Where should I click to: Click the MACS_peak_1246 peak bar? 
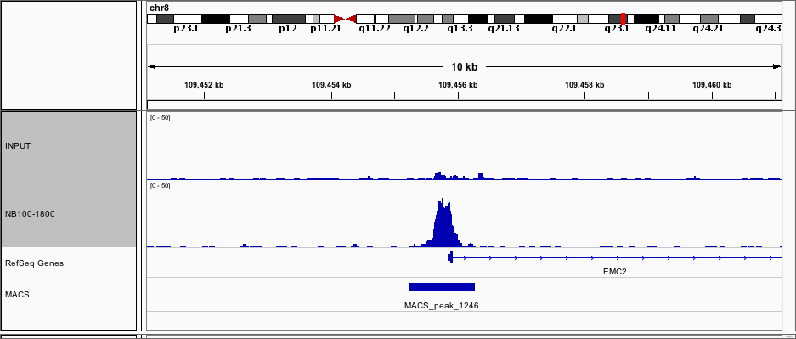coord(442,287)
